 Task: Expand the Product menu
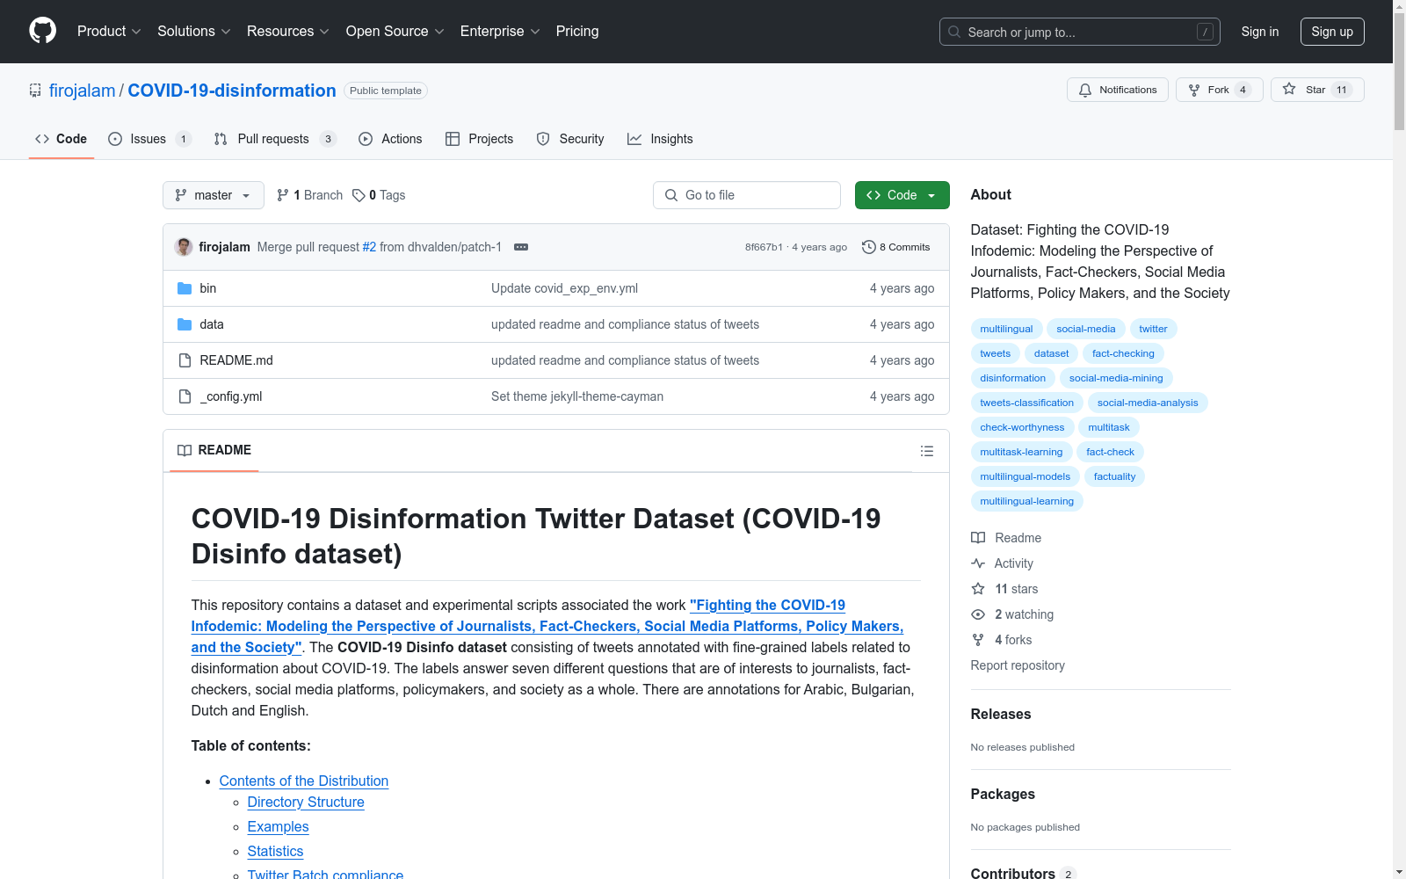pos(109,31)
